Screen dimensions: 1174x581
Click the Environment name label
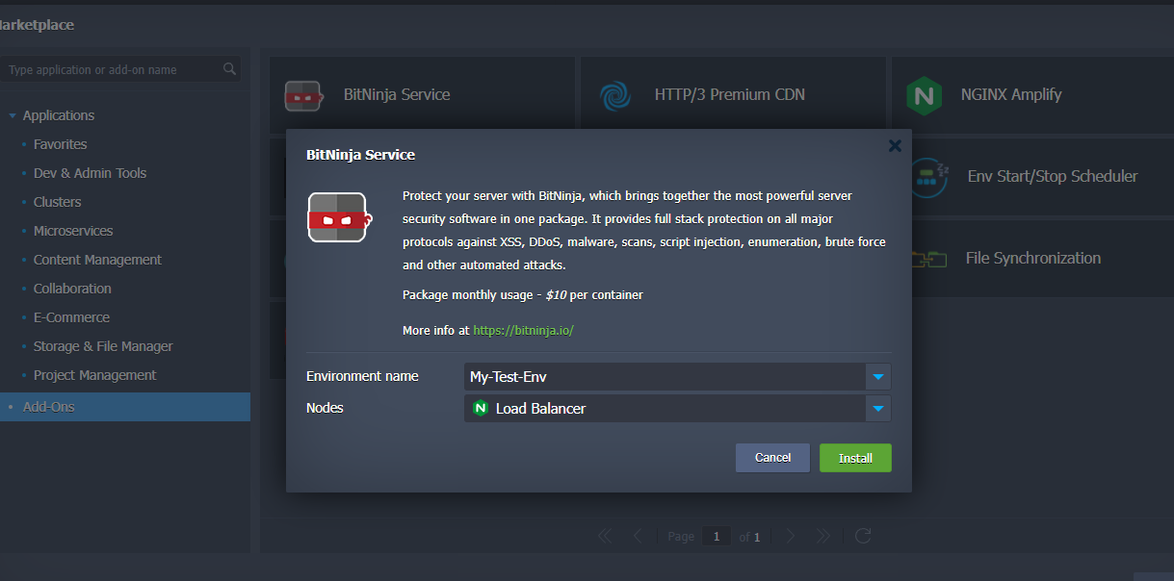tap(362, 376)
